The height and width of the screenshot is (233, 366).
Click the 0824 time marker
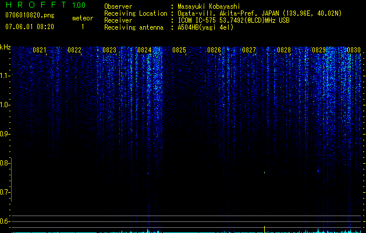pos(144,50)
